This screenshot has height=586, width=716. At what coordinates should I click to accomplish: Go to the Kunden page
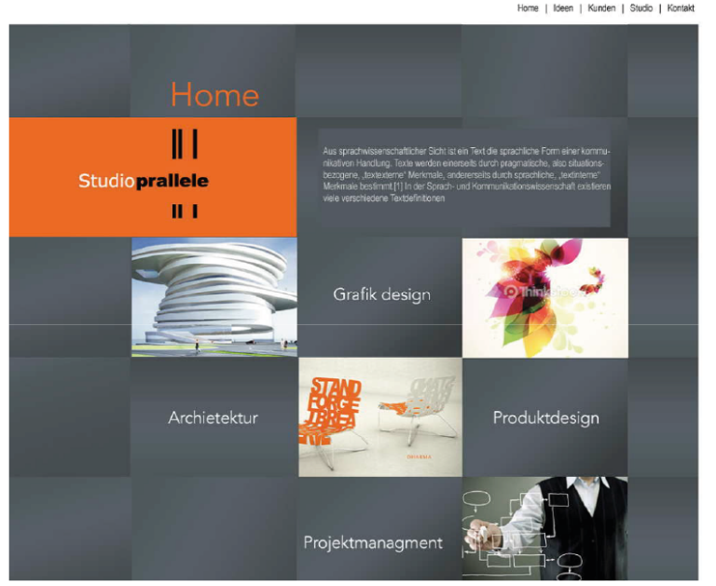coord(601,8)
